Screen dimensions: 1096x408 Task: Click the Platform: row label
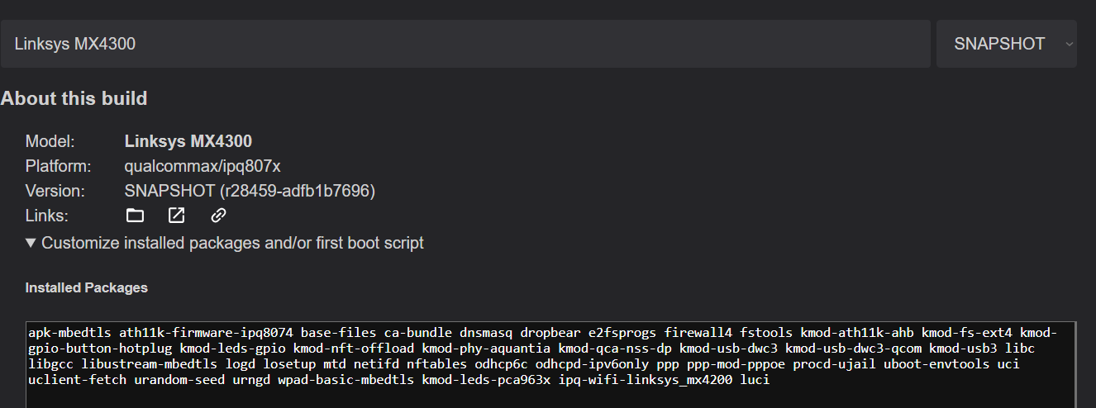[56, 166]
